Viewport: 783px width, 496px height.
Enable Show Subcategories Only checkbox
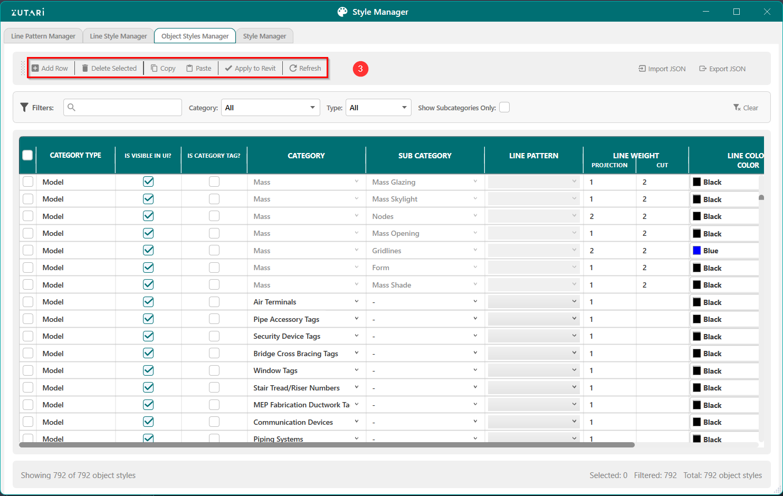pyautogui.click(x=504, y=108)
